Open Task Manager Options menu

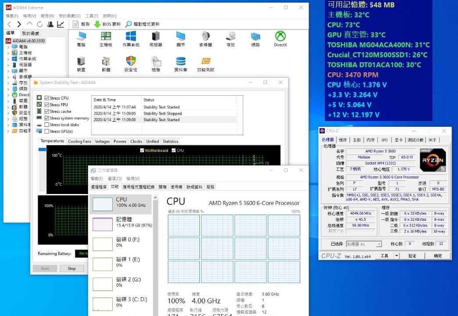(x=114, y=179)
